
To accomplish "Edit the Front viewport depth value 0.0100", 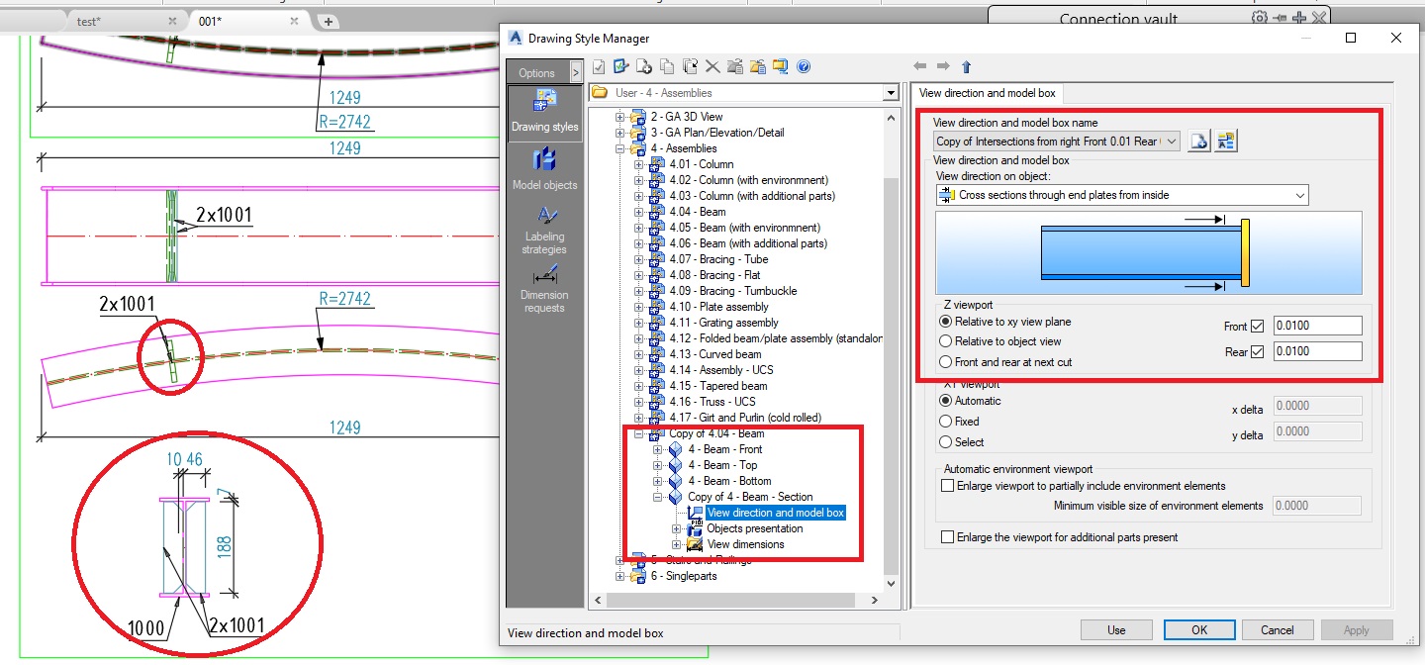I will tap(1315, 325).
